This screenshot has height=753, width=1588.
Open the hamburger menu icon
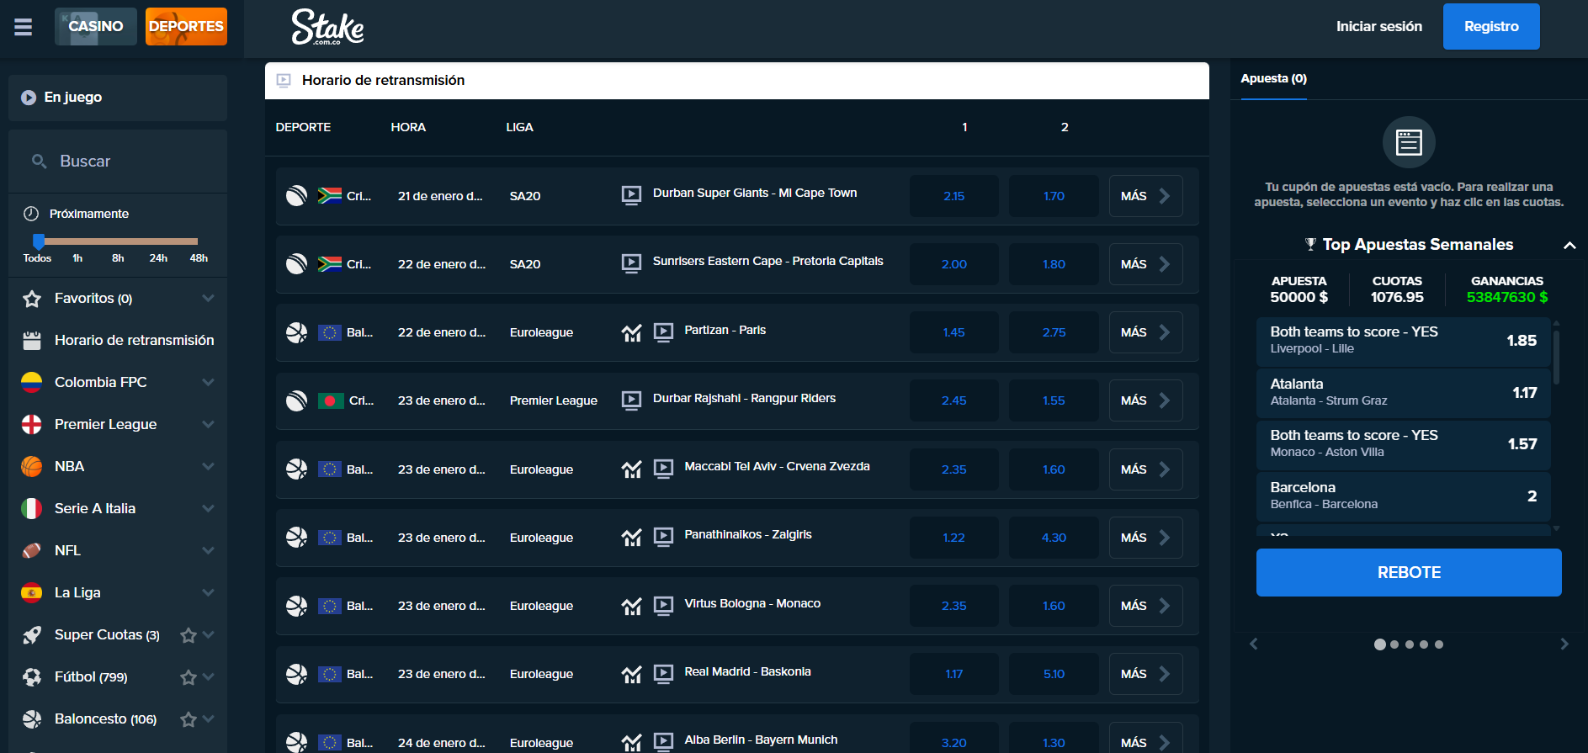pos(24,27)
